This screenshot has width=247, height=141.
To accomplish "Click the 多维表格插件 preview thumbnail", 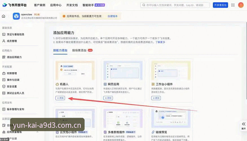I will (123, 118).
